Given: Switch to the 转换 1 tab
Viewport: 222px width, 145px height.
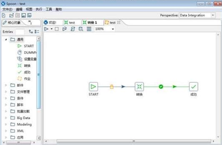Looking at the screenshot, I should point(90,22).
